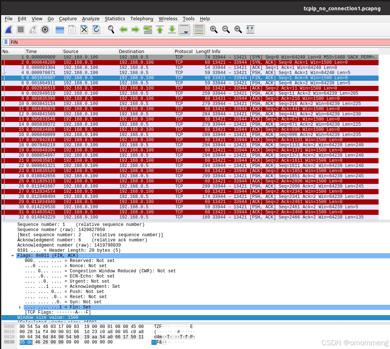Click the display filter field containing FIN
Screen dimensions: 390x349
199,42
